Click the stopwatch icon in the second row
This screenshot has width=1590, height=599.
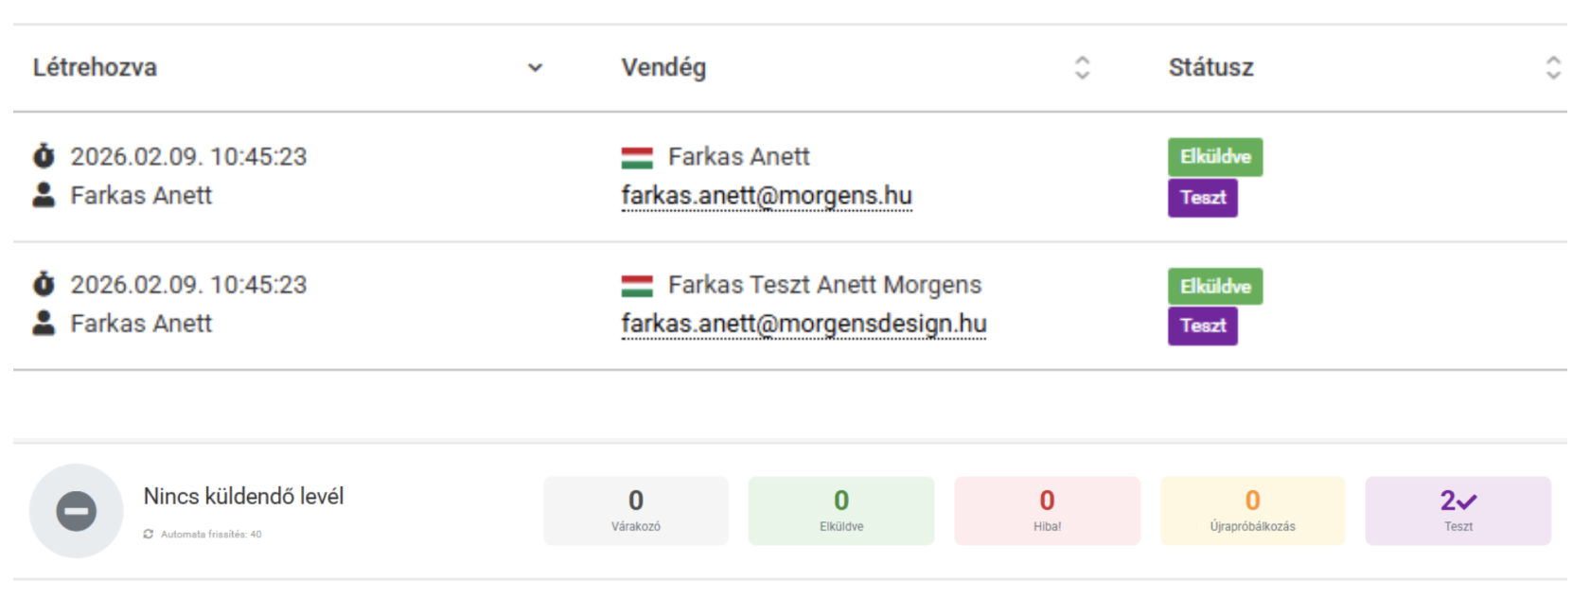click(x=44, y=284)
